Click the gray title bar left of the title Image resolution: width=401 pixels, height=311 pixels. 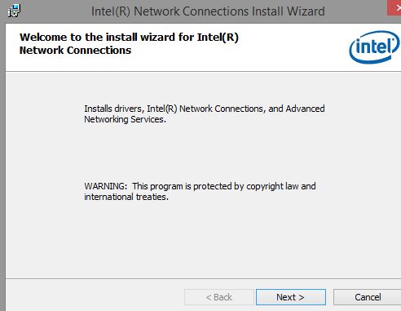[55, 11]
